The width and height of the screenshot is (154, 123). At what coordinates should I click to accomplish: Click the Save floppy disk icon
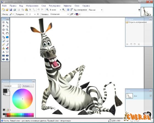[x=11, y=10]
